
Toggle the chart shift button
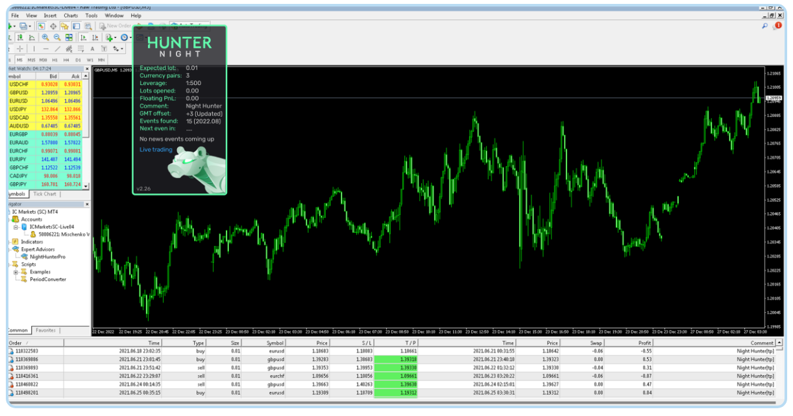pos(95,38)
